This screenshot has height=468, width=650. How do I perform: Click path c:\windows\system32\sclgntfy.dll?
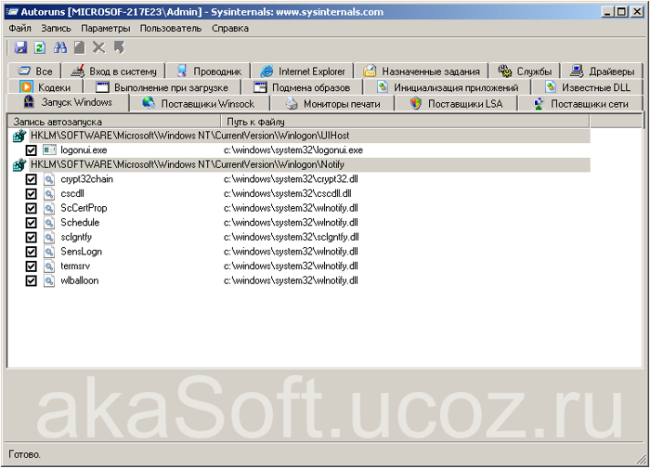291,237
